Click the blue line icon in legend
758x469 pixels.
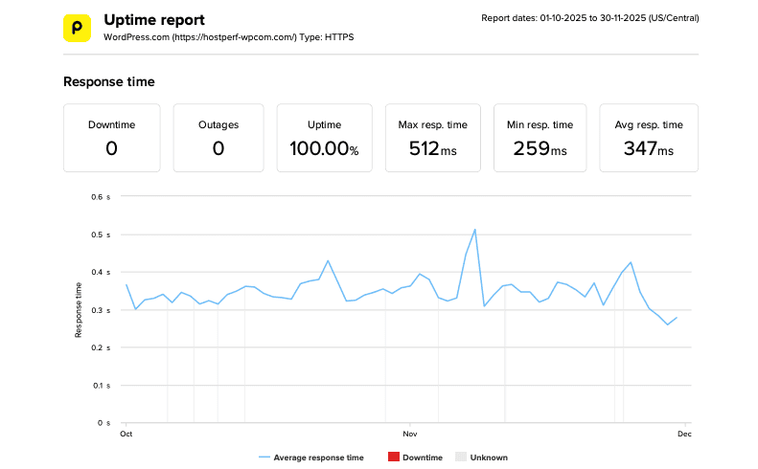(264, 458)
